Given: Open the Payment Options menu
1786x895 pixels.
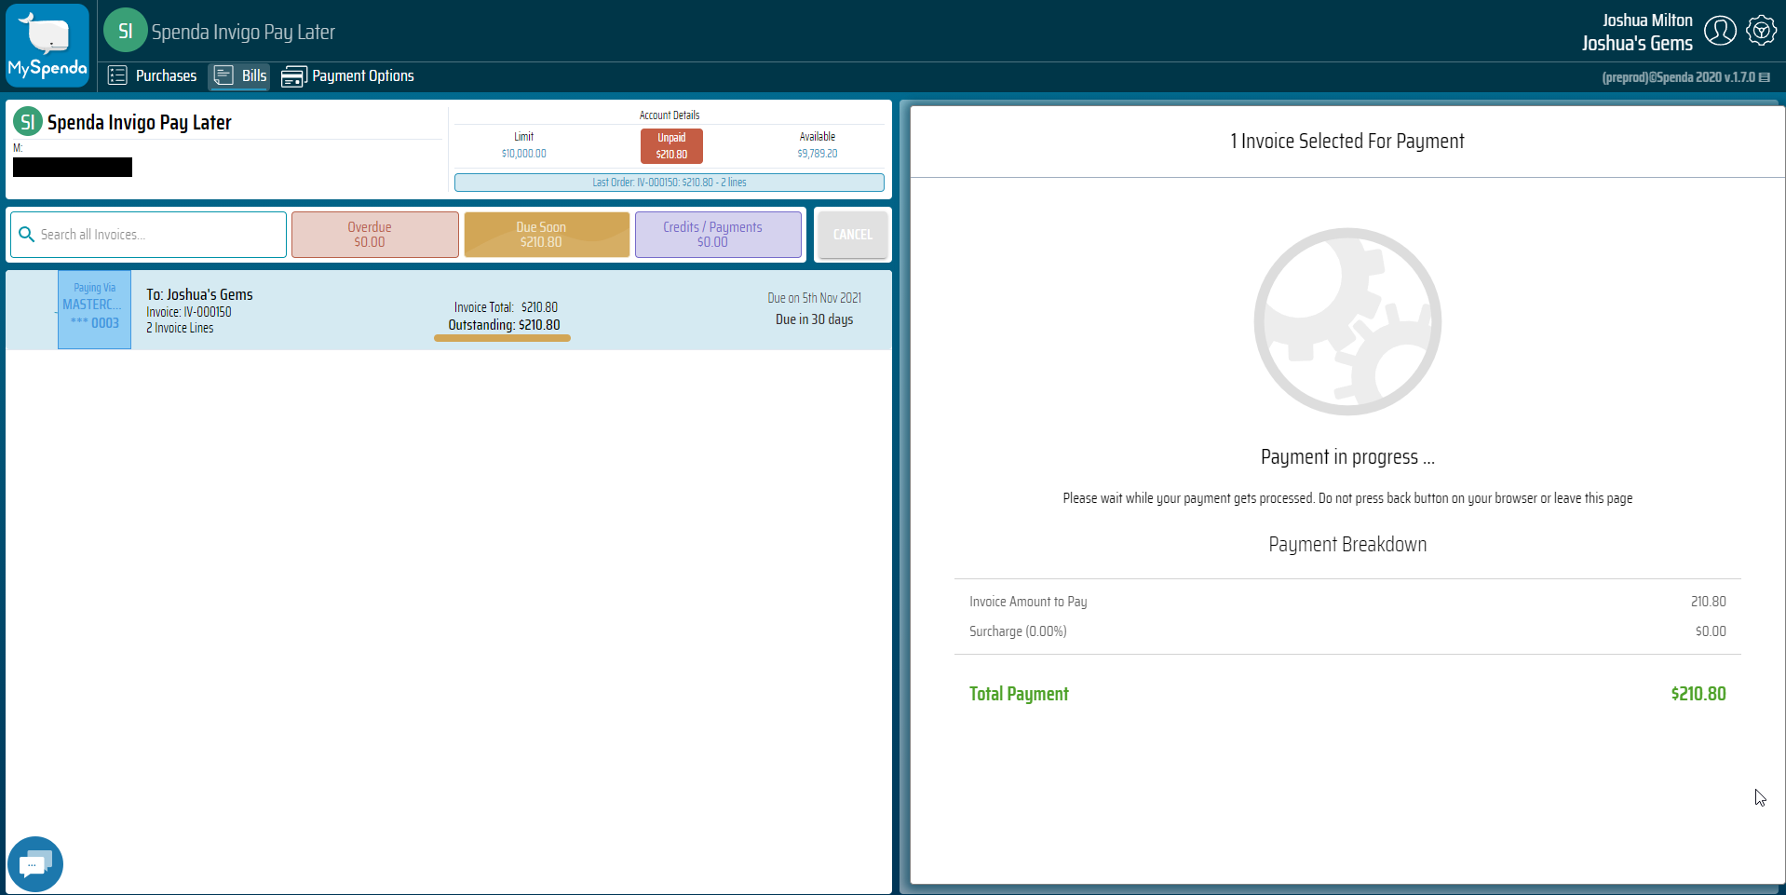Looking at the screenshot, I should [347, 76].
